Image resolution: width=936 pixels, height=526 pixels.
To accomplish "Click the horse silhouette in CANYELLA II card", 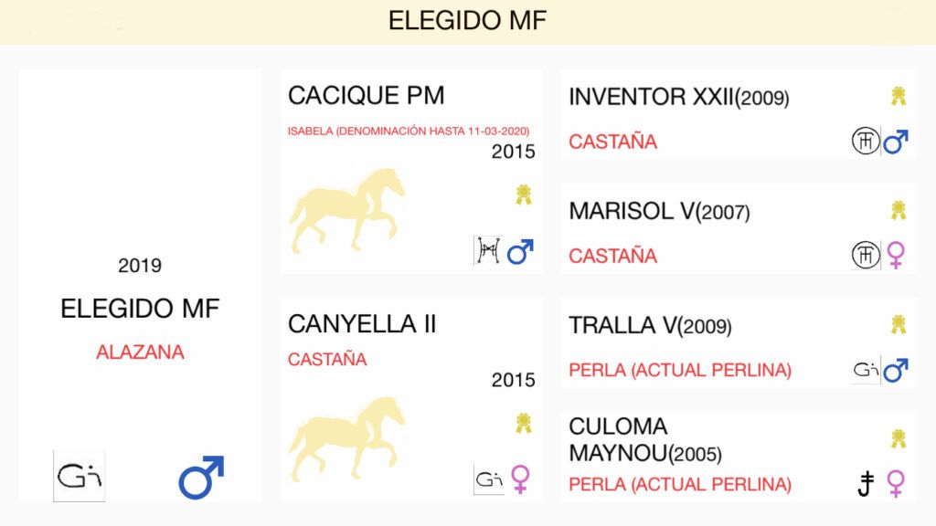I will (346, 438).
